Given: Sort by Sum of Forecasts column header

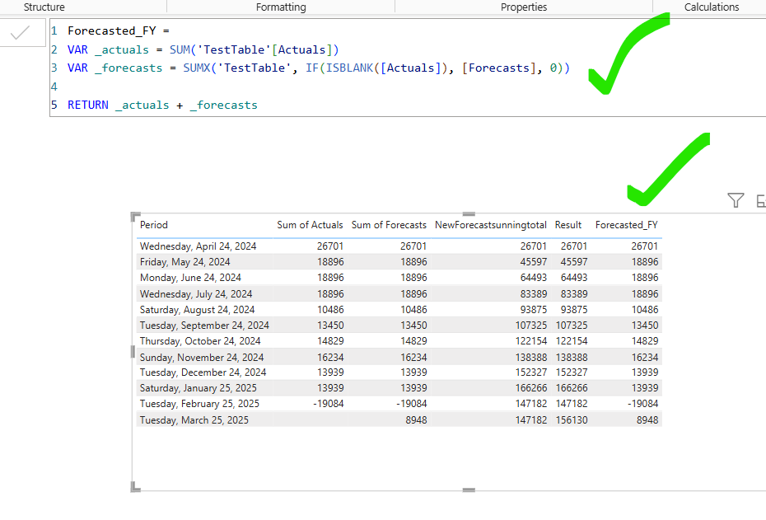Looking at the screenshot, I should click(x=389, y=225).
